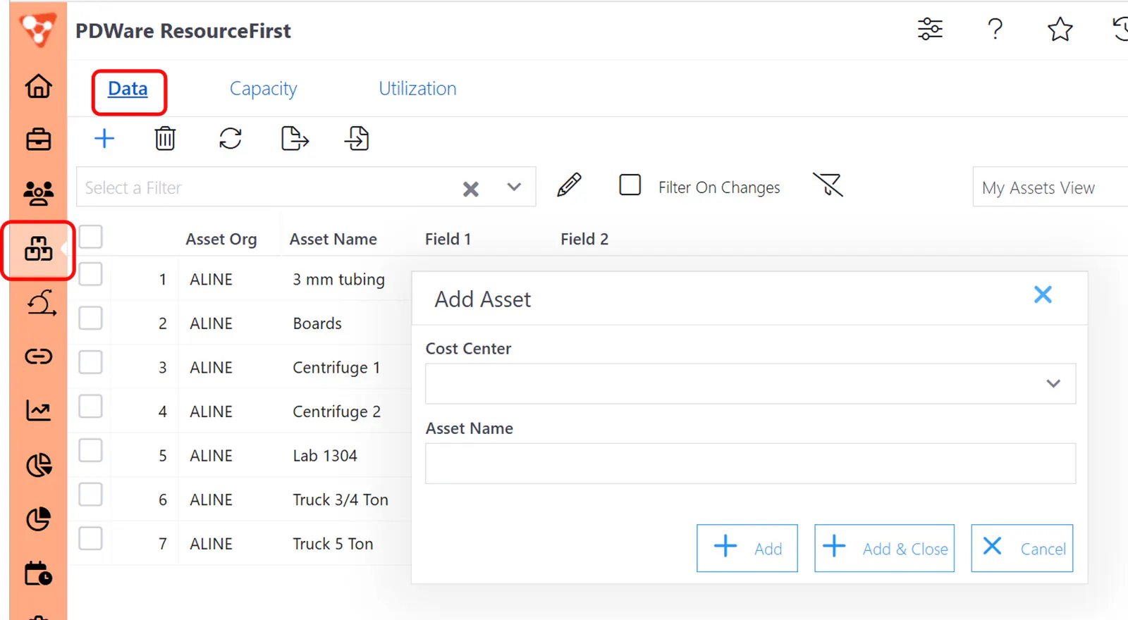Cancel the Add Asset dialog
Screen dimensions: 1128x620
[x=1022, y=548]
